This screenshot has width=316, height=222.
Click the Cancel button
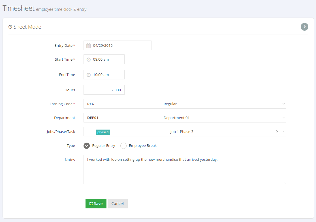pos(118,204)
